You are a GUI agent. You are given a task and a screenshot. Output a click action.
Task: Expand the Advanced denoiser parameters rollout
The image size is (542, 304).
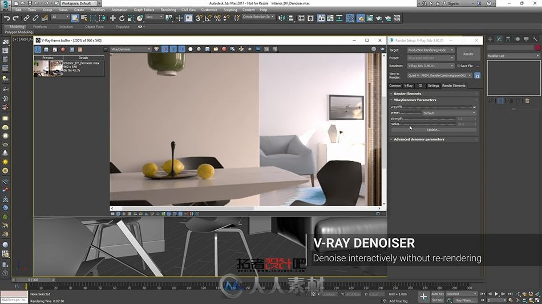[x=434, y=139]
